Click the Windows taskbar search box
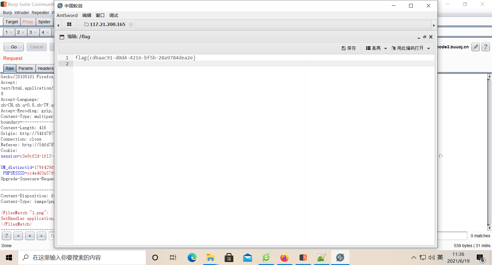492x265 pixels. click(x=82, y=258)
